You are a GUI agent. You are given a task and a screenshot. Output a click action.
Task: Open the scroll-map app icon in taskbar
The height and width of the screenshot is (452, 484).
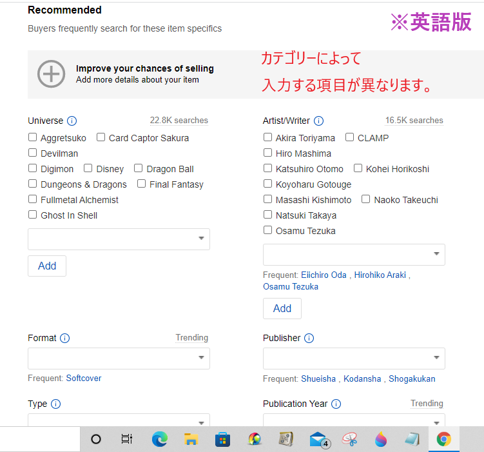pyautogui.click(x=286, y=439)
